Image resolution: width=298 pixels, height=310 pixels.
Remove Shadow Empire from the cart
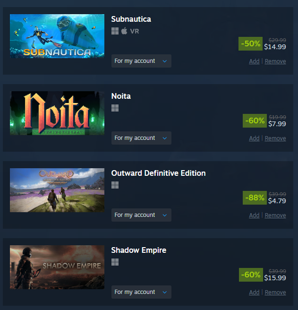click(275, 293)
